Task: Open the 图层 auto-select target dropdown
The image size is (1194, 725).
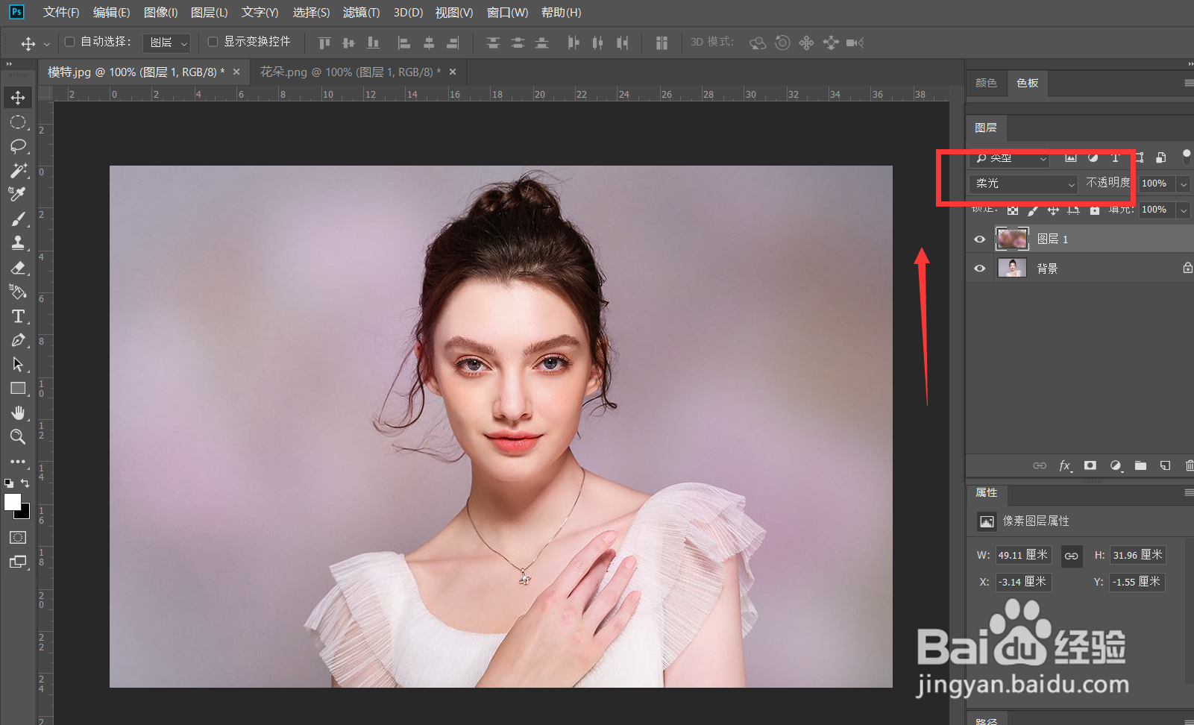Action: [x=167, y=43]
